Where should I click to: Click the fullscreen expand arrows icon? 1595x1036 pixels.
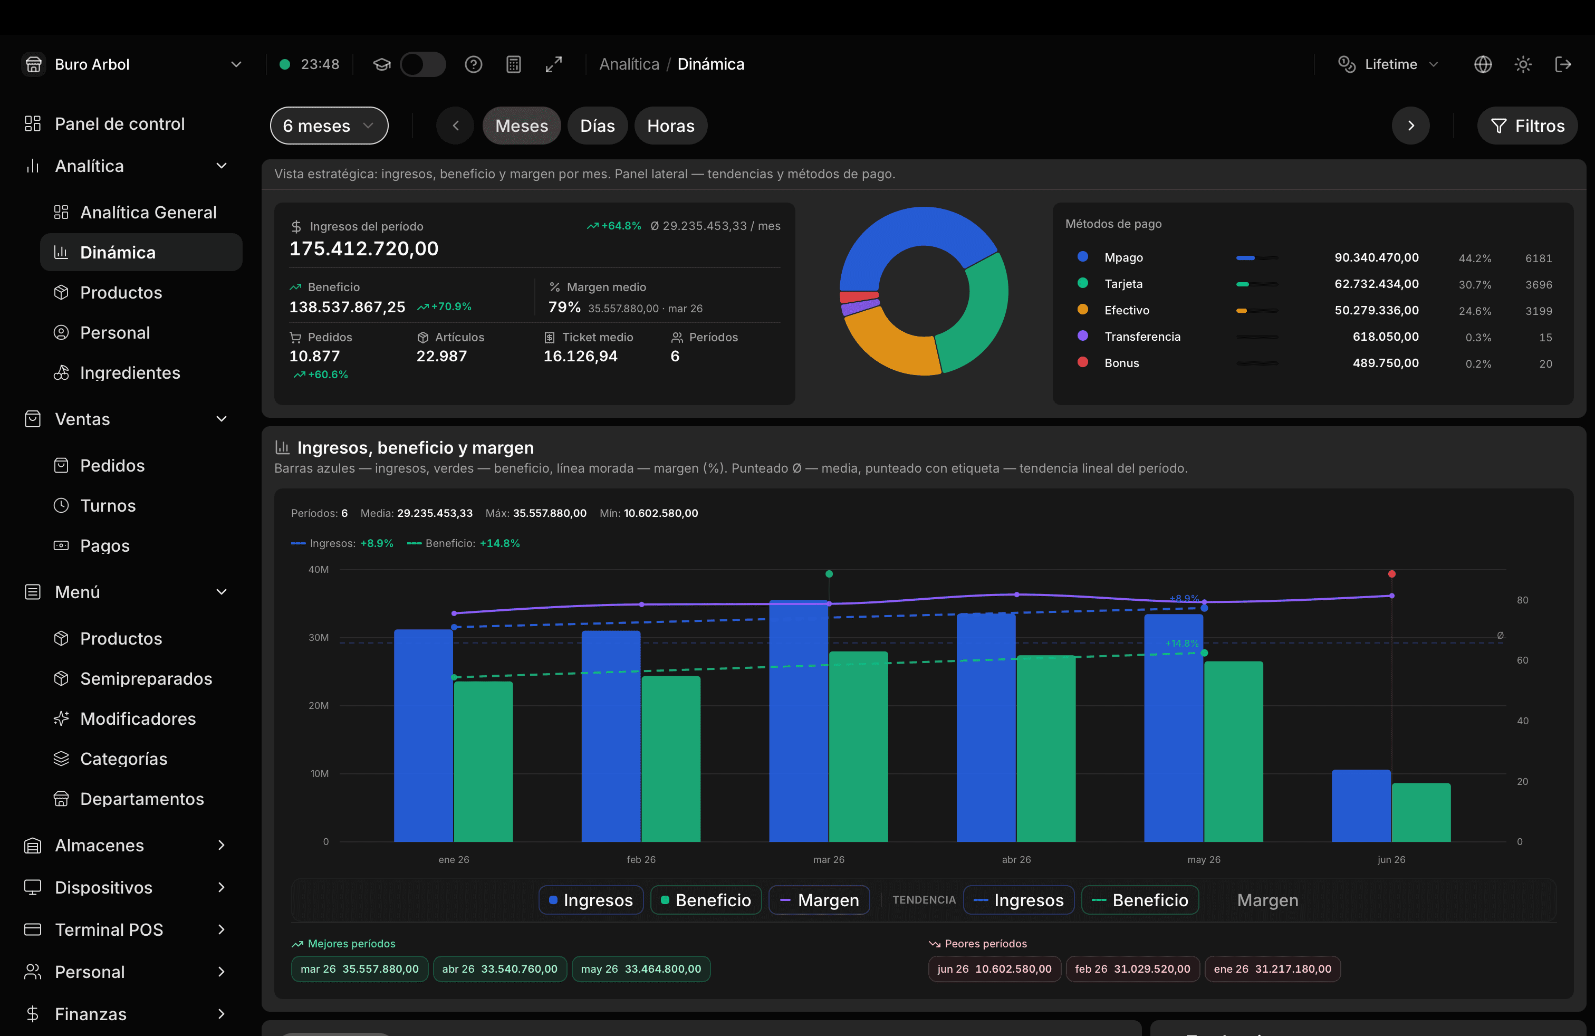coord(554,64)
